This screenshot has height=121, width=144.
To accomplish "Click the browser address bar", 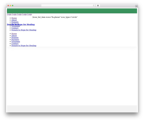I will 68,5.
